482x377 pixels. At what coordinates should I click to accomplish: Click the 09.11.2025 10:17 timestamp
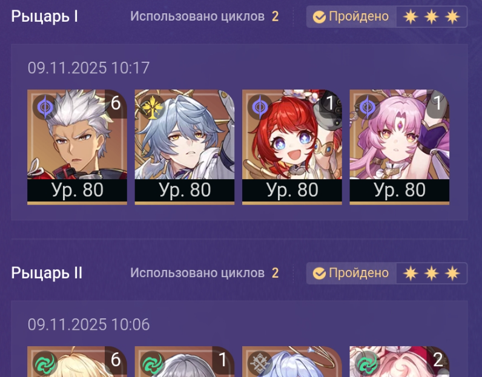click(x=88, y=68)
